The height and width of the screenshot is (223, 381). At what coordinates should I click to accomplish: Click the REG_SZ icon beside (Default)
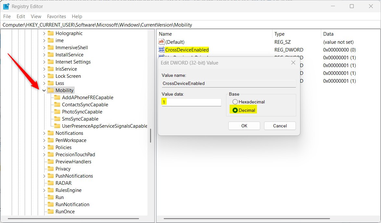(161, 42)
